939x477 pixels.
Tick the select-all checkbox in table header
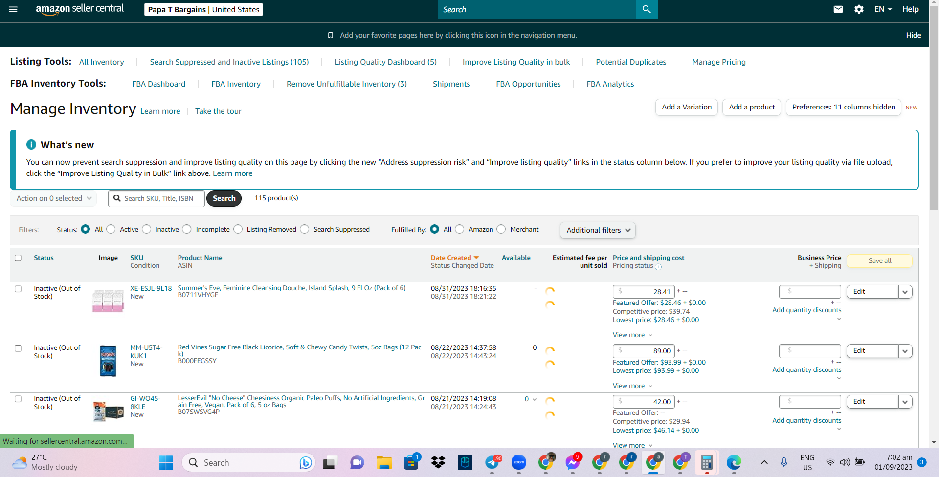(x=18, y=258)
